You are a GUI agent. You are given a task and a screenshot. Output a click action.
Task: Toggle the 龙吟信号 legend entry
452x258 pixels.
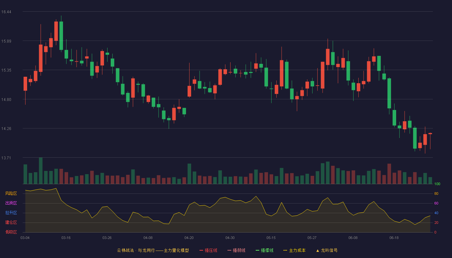click(x=327, y=250)
